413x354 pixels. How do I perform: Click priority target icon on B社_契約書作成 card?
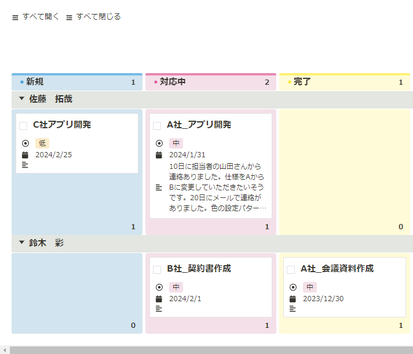[159, 287]
